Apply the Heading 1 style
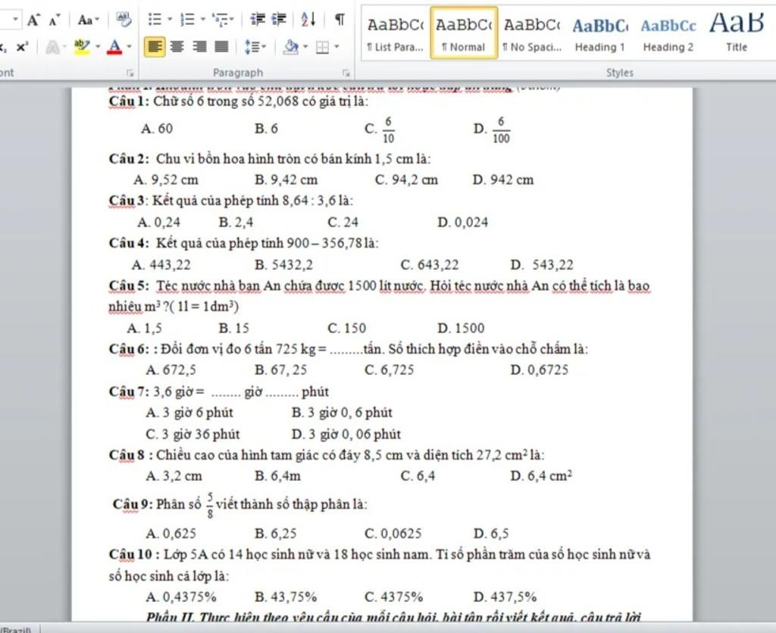The width and height of the screenshot is (776, 633). pos(600,34)
